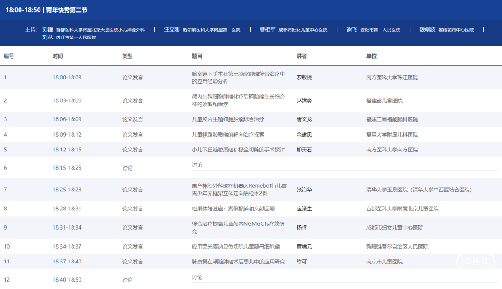Select speaker 罗敏捷
This screenshot has width=502, height=289.
(304, 78)
